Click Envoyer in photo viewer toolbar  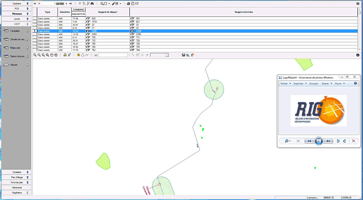pyautogui.click(x=314, y=83)
